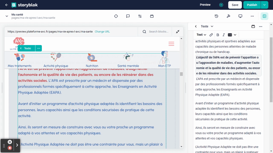Go back in the Texte side panel
The height and width of the screenshot is (153, 273).
pyautogui.click(x=196, y=26)
